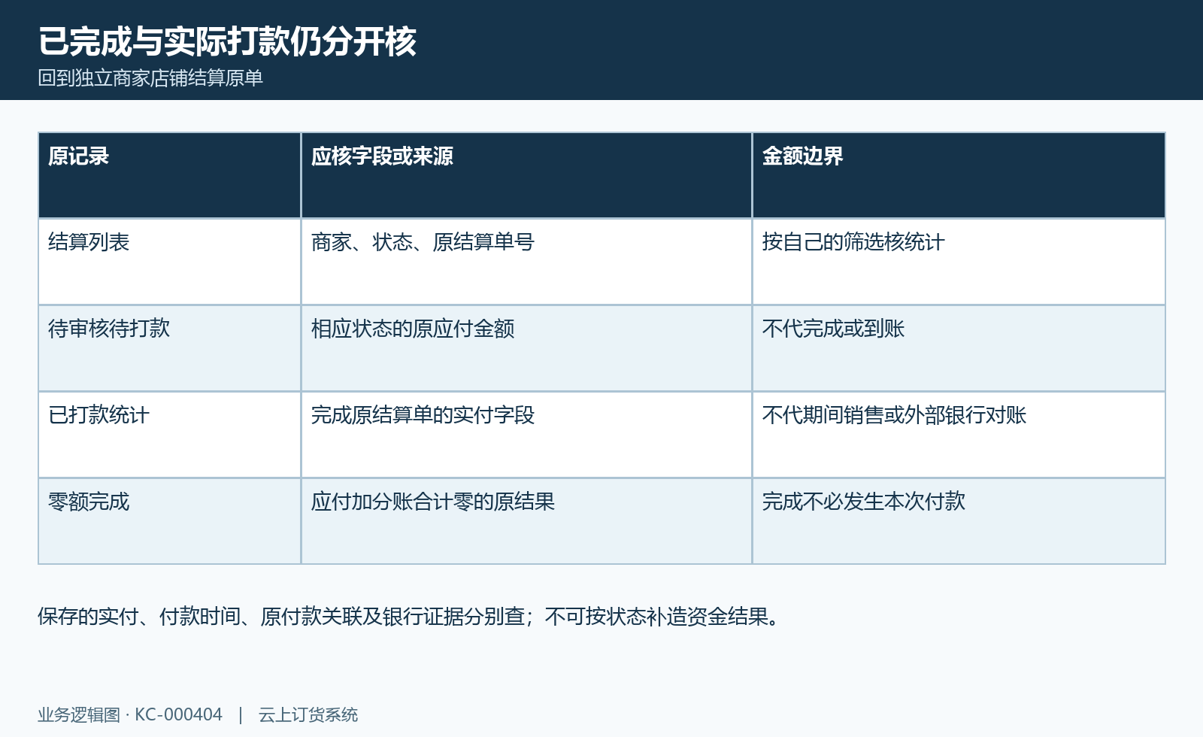Screen dimensions: 1203x737
Task: Select the cell 相应状态的原应付金额
Action: click(x=526, y=348)
